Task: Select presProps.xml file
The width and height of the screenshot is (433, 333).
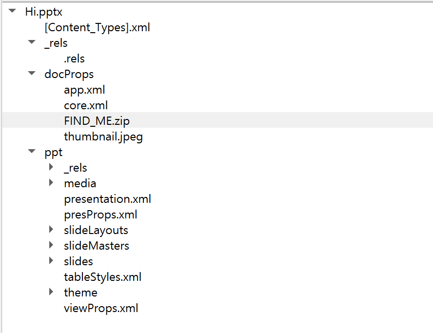Action: (x=100, y=215)
